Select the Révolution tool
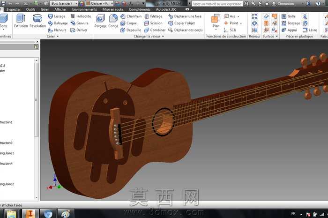The image size is (328, 218). coord(37,21)
